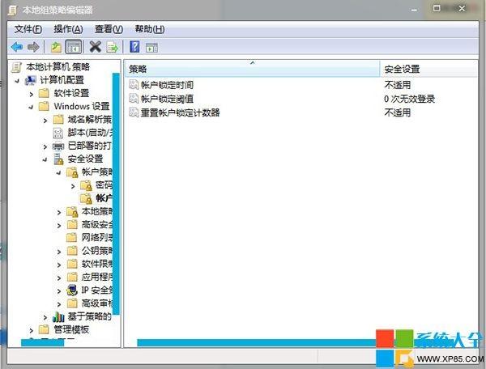The width and height of the screenshot is (486, 369).
Task: Click the Export list toolbar icon
Action: [113, 48]
